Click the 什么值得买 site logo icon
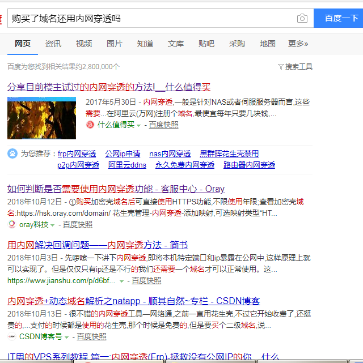Image resolution: width=363 pixels, height=363 pixels. [90, 125]
